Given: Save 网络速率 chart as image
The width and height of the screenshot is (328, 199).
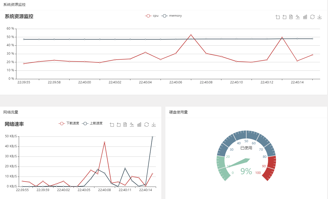Looking at the screenshot, I should tap(154, 125).
